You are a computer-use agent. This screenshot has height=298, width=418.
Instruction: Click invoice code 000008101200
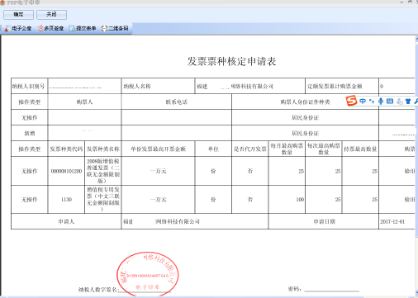pos(66,171)
